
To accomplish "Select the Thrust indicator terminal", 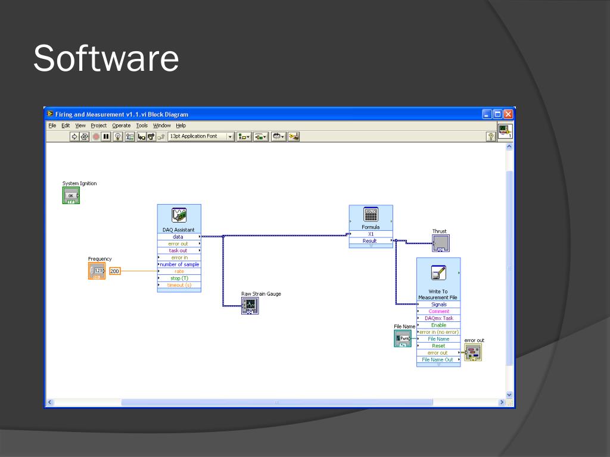I will 441,243.
